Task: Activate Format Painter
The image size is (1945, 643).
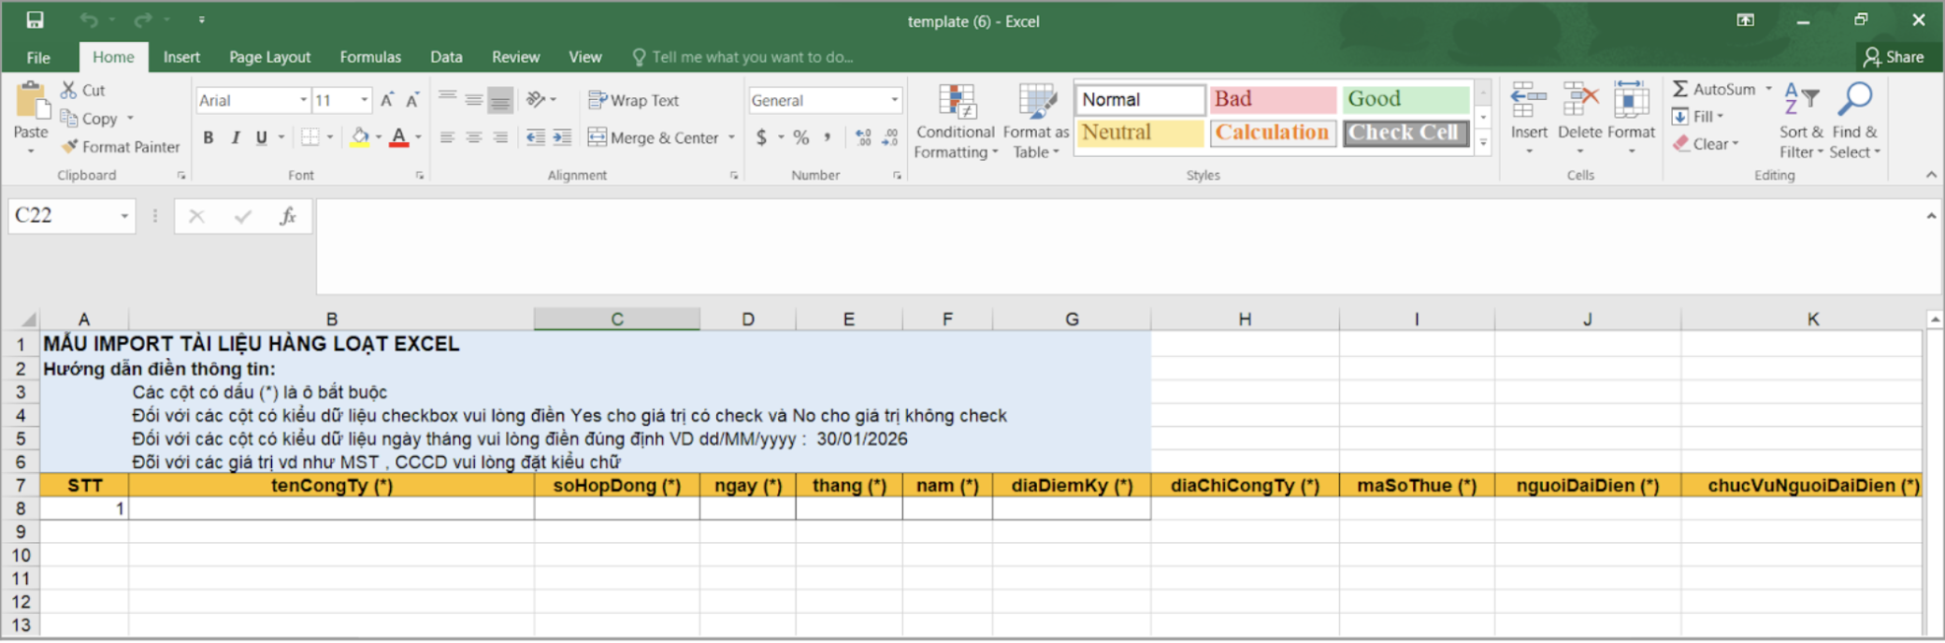Action: tap(121, 147)
